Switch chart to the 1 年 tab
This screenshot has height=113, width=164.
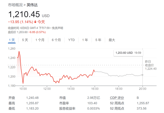[x=85, y=40]
